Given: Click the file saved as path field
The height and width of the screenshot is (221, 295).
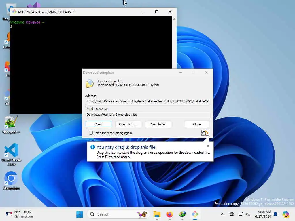Looking at the screenshot, I should (x=148, y=115).
